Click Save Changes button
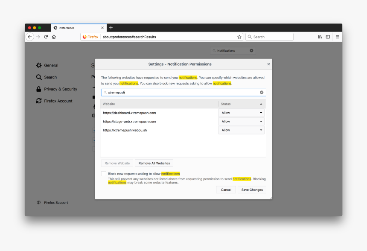Viewport: 367px width, 251px height. 252,190
